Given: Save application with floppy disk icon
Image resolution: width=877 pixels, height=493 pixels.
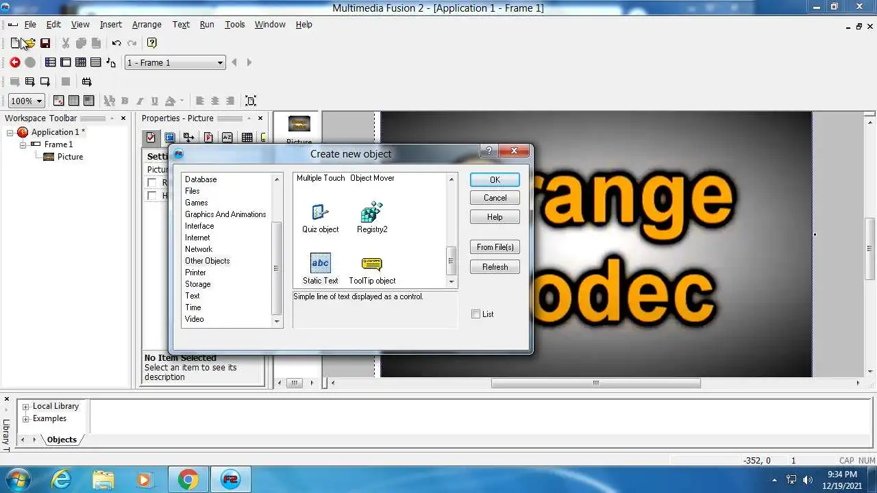Looking at the screenshot, I should point(45,43).
